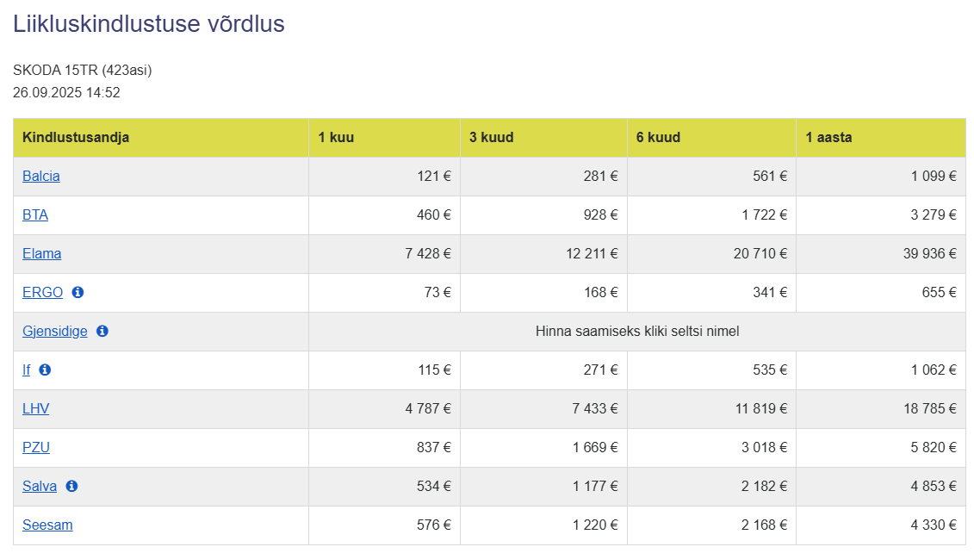This screenshot has width=974, height=553.
Task: Select ERGO's 1 aasta price of 655 €
Action: pos(939,292)
